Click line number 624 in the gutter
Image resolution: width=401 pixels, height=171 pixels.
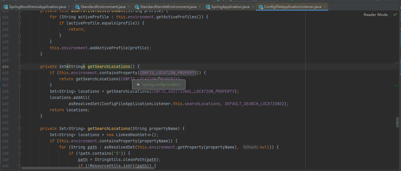click(6, 66)
